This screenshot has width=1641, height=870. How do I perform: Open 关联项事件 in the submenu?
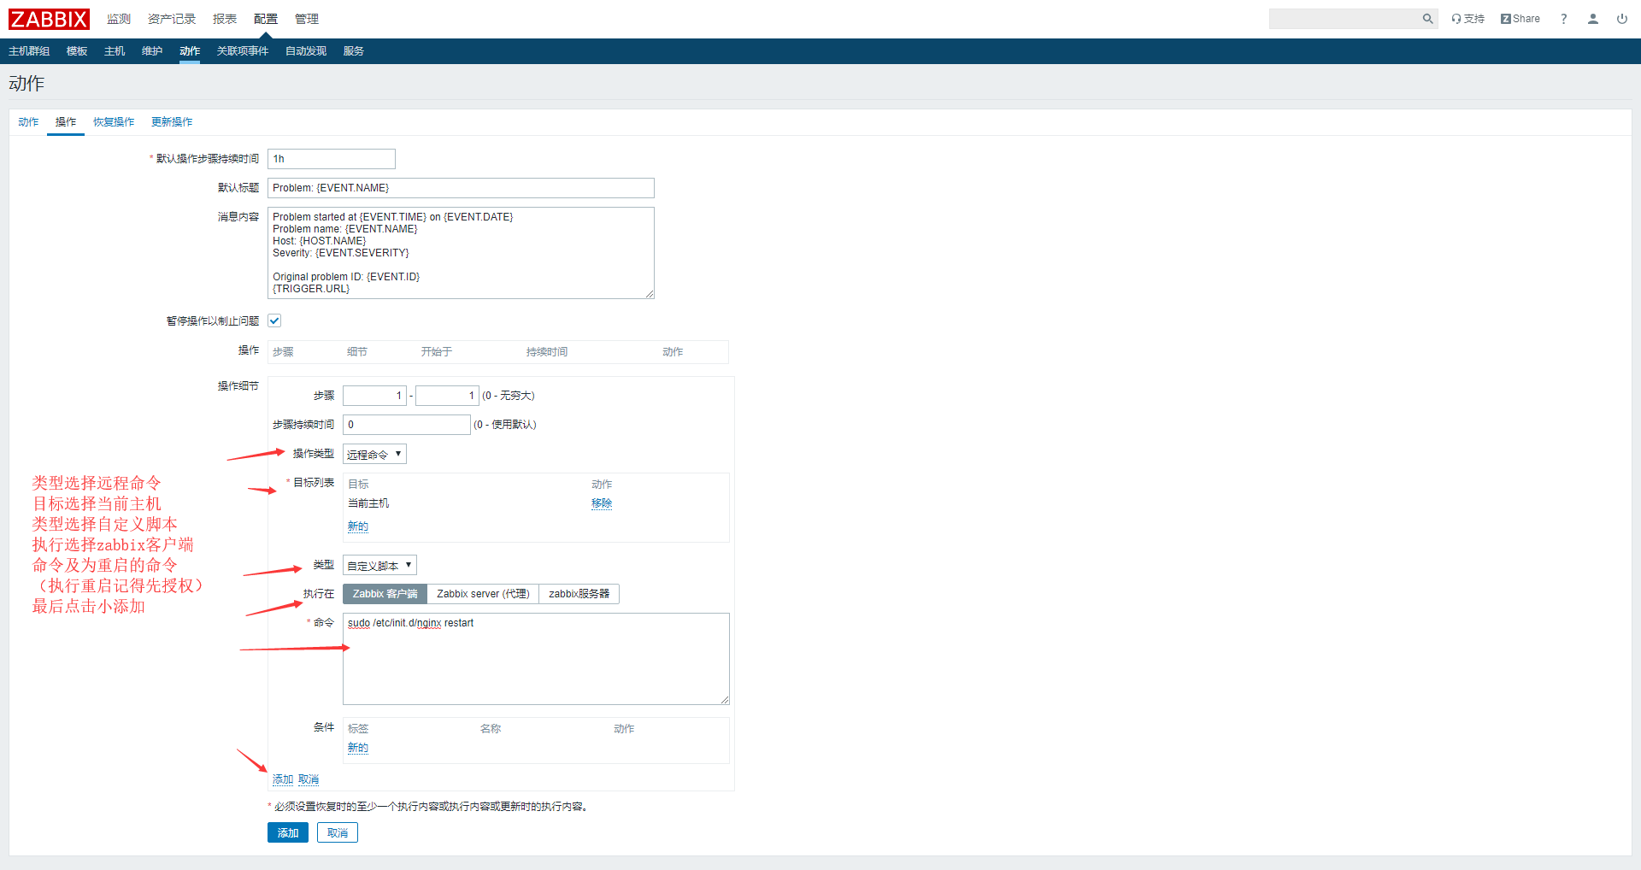pos(242,51)
